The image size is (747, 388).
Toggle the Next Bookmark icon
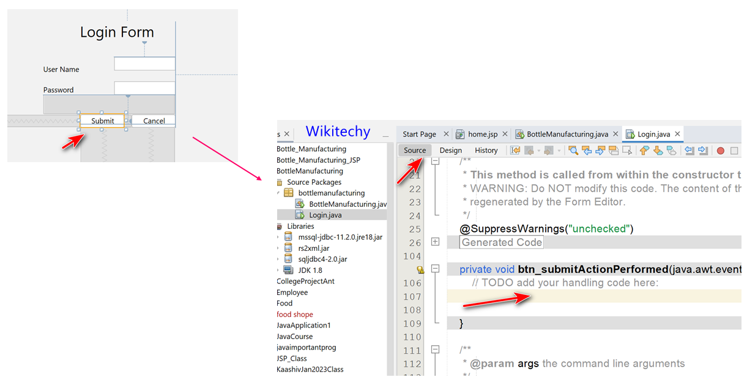click(656, 150)
